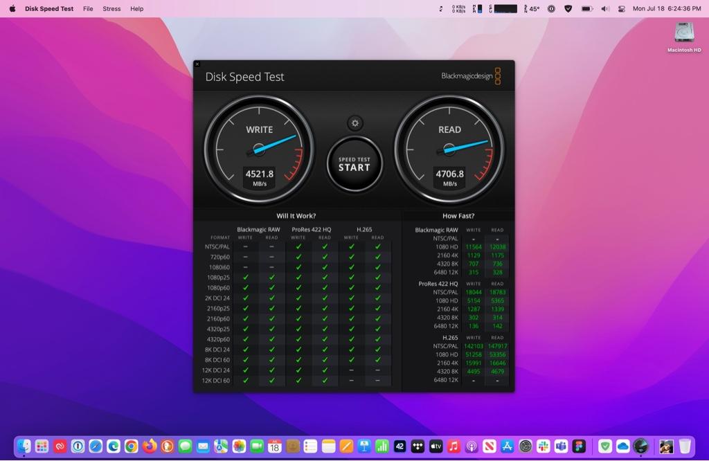This screenshot has height=461, width=709.
Task: Open Pages from the dock
Action: pos(346,446)
